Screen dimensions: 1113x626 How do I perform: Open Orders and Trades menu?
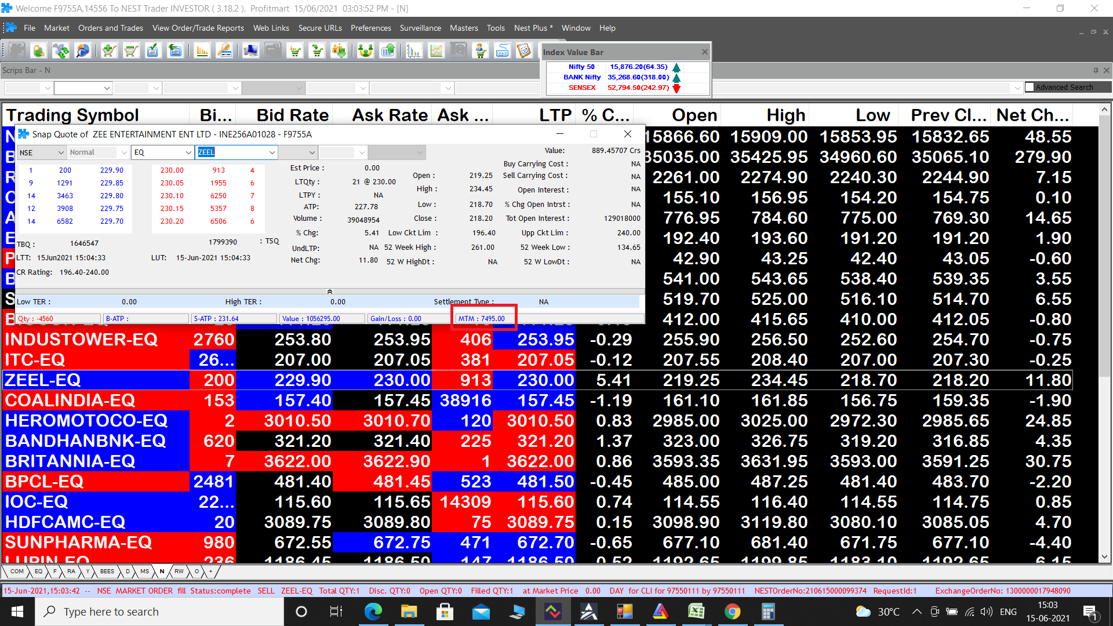111,28
